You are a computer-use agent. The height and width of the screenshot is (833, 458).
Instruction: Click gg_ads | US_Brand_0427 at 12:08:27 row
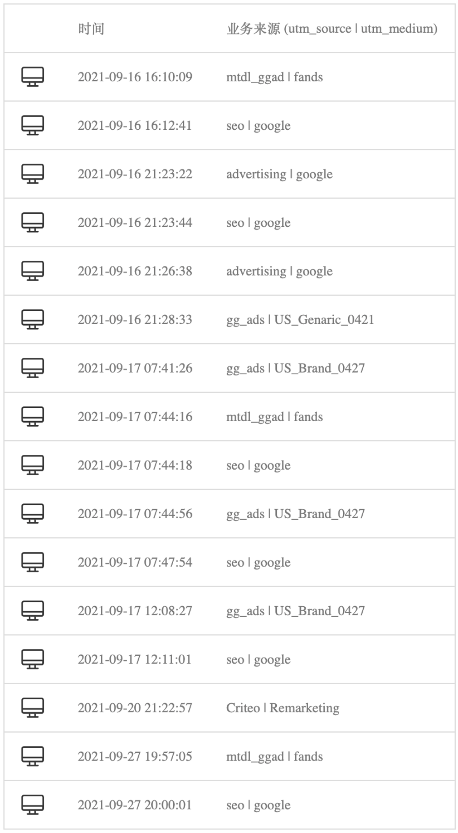(296, 611)
